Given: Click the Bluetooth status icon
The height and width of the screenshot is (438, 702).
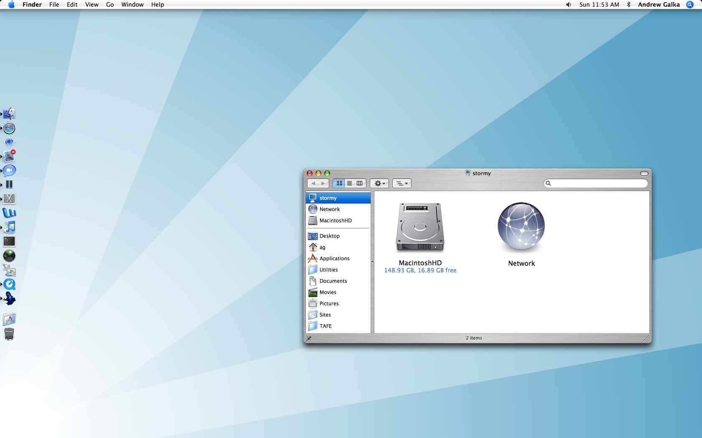Looking at the screenshot, I should 628,5.
